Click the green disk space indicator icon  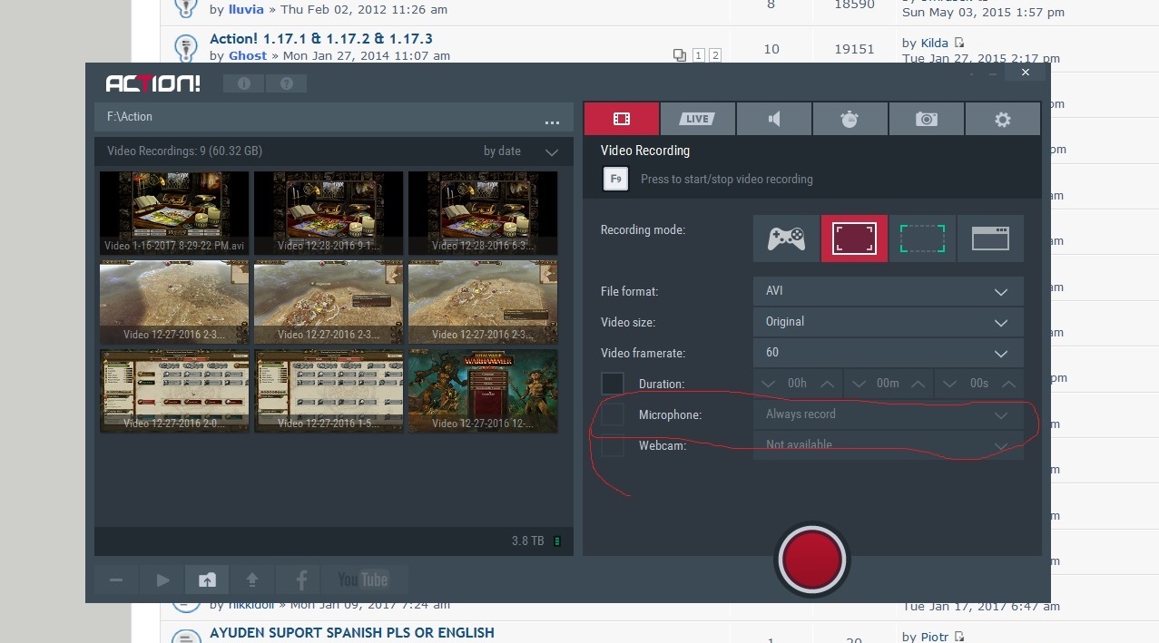pyautogui.click(x=557, y=541)
